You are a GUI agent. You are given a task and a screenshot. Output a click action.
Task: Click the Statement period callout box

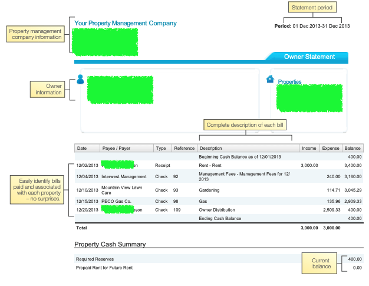312,8
